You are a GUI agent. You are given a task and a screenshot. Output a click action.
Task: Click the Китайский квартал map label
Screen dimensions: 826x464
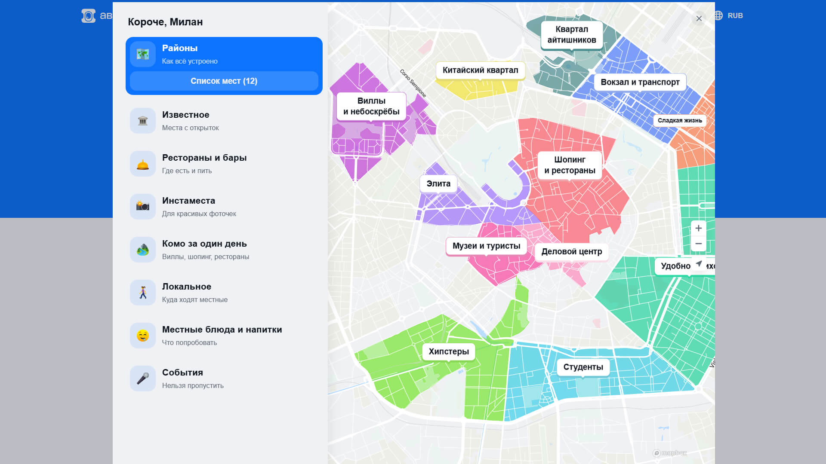click(x=480, y=70)
